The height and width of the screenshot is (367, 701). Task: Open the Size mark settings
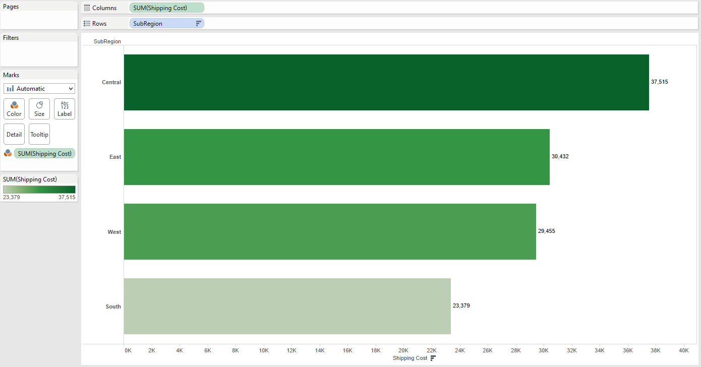(39, 108)
